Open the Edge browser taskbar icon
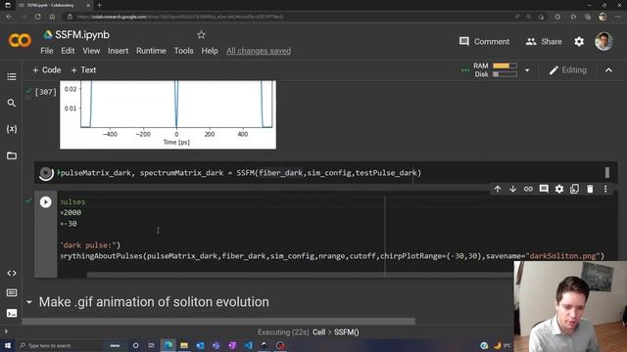Image resolution: width=627 pixels, height=352 pixels. click(x=168, y=345)
